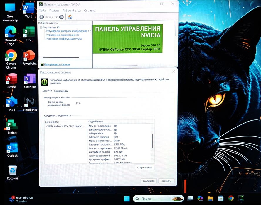Select NVIDIA GeForce RTX 3050 Laptop component row

click(65, 126)
